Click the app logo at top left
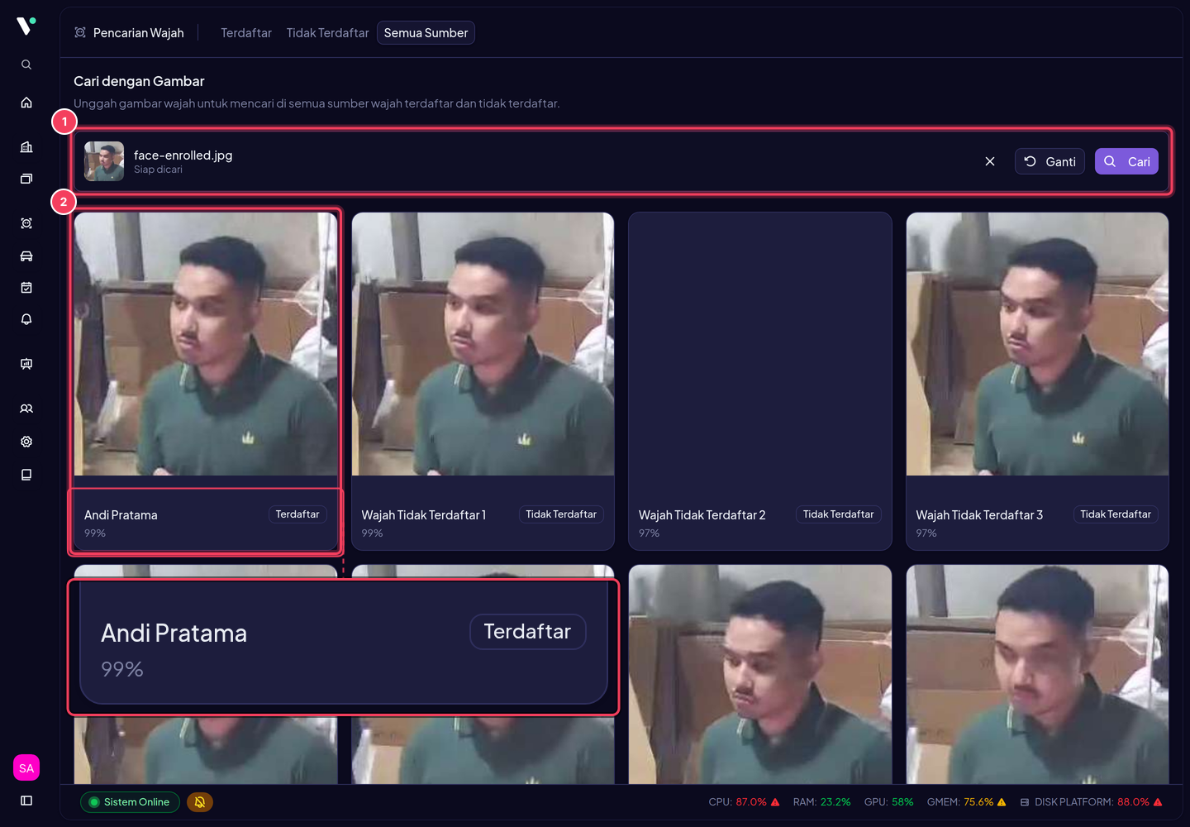The image size is (1190, 827). (26, 26)
